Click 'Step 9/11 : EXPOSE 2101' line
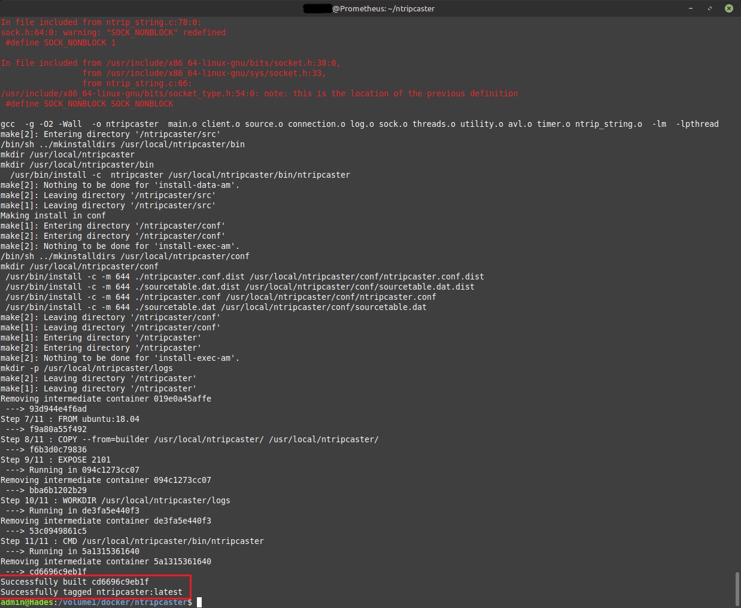 pyautogui.click(x=56, y=460)
